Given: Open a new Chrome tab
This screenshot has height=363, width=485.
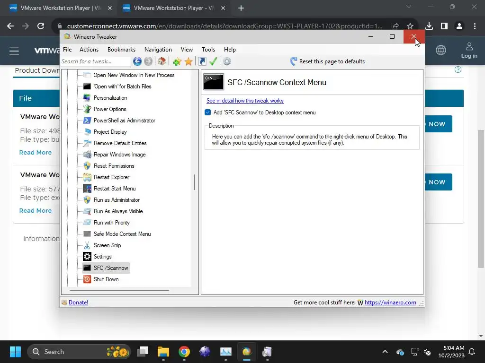Looking at the screenshot, I should [241, 8].
